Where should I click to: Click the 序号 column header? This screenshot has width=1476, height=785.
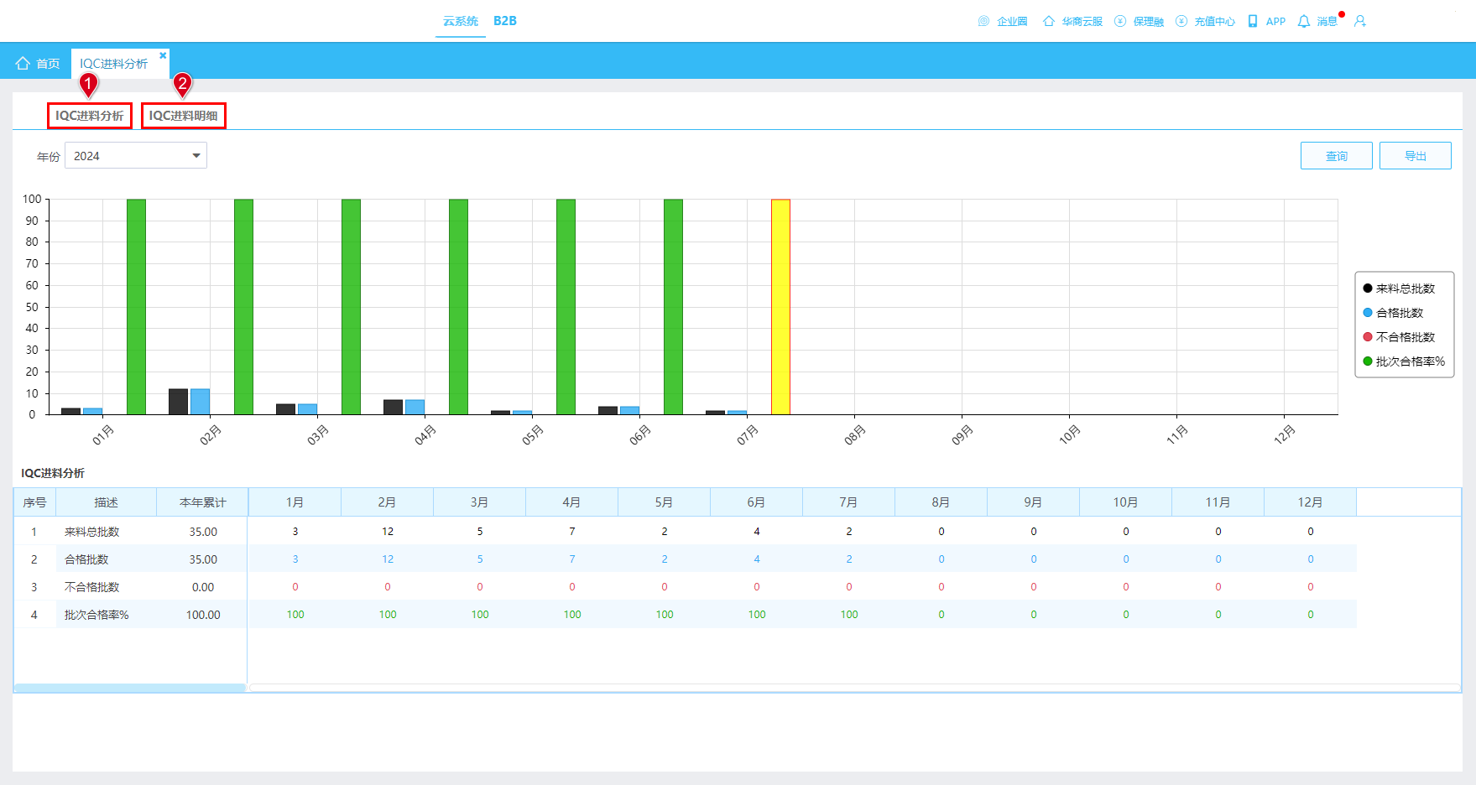click(34, 502)
